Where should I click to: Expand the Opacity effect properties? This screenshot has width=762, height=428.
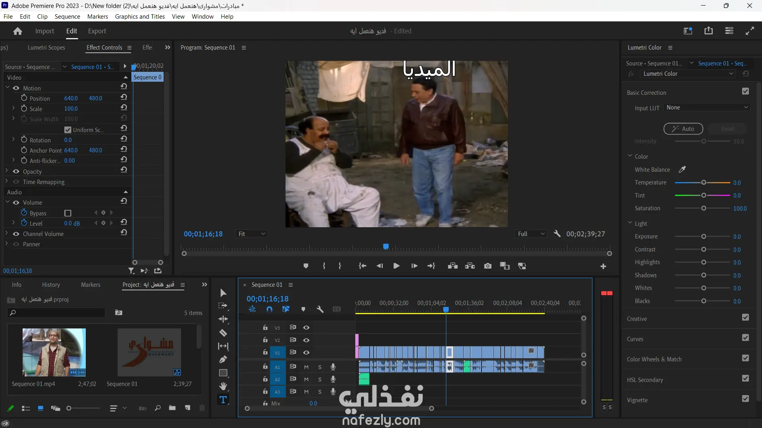click(x=7, y=171)
